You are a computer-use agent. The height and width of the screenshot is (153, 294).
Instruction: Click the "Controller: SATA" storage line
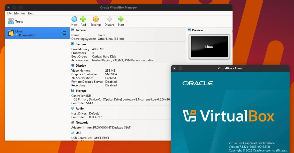pyautogui.click(x=82, y=103)
